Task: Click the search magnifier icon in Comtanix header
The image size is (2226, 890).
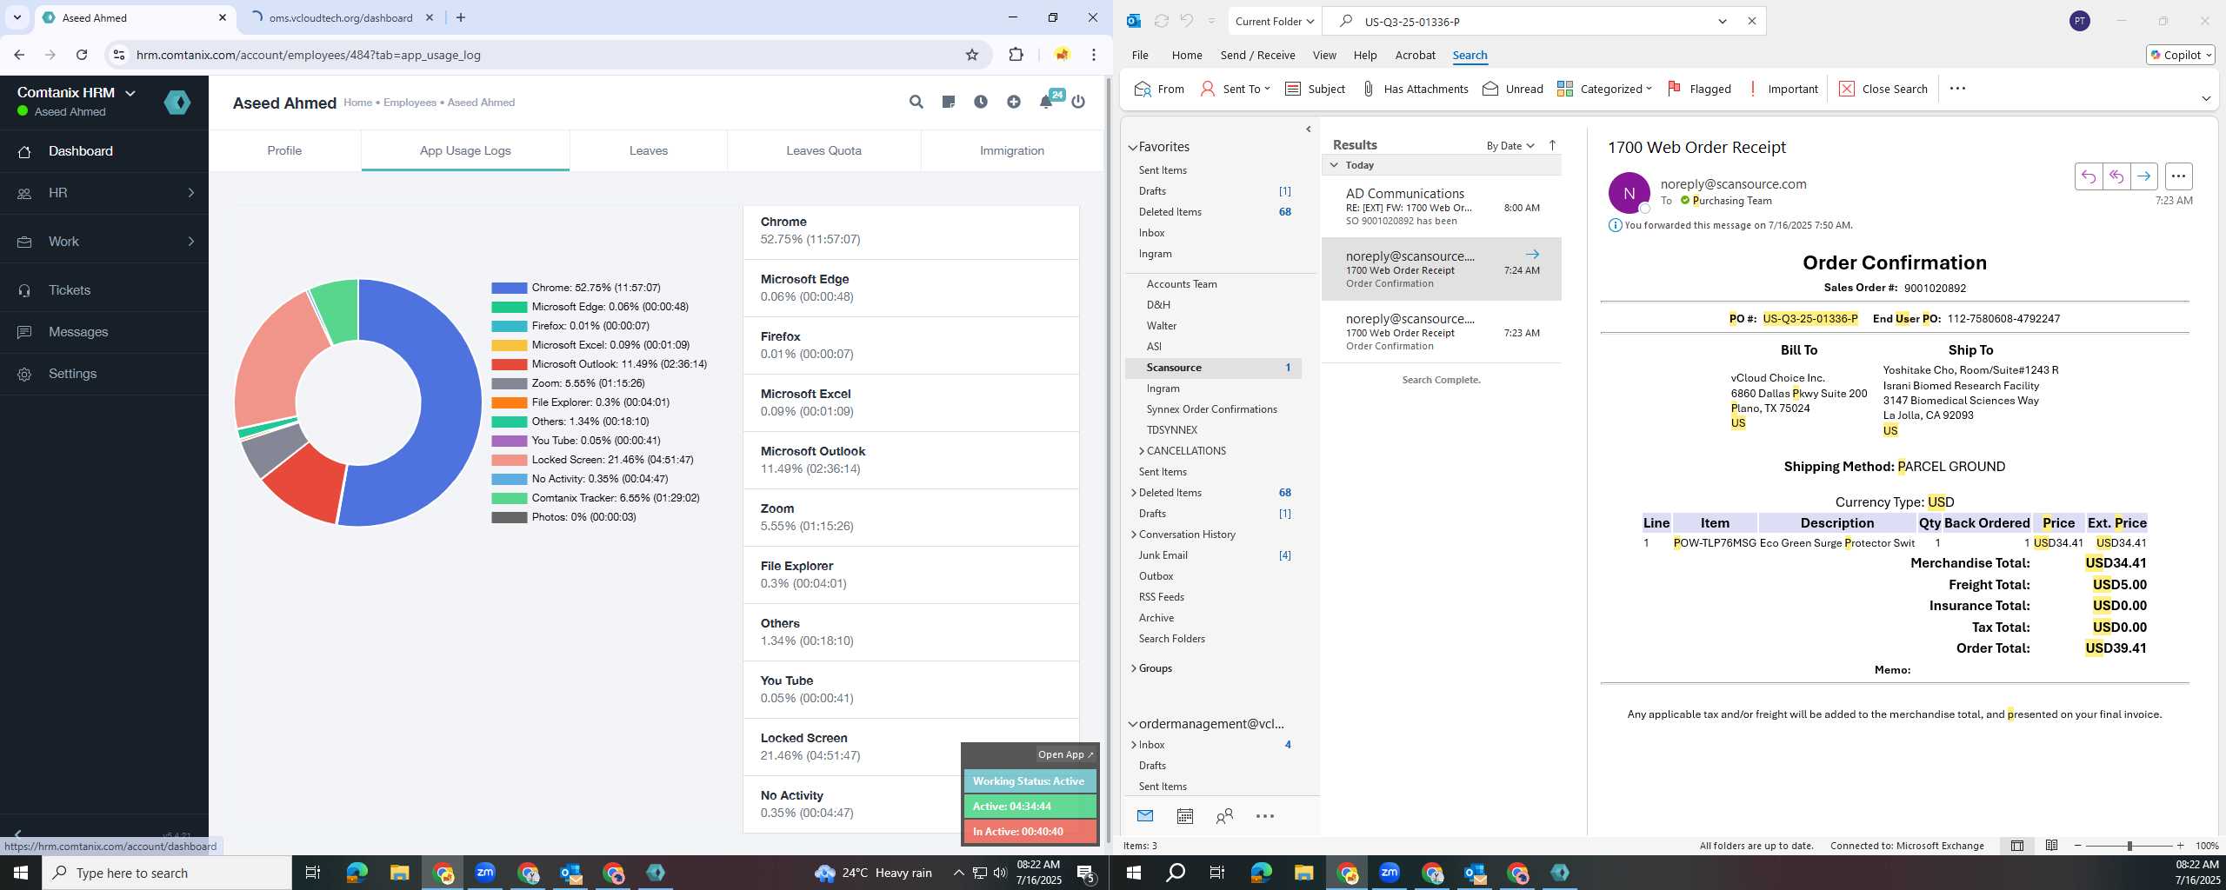Action: [916, 103]
